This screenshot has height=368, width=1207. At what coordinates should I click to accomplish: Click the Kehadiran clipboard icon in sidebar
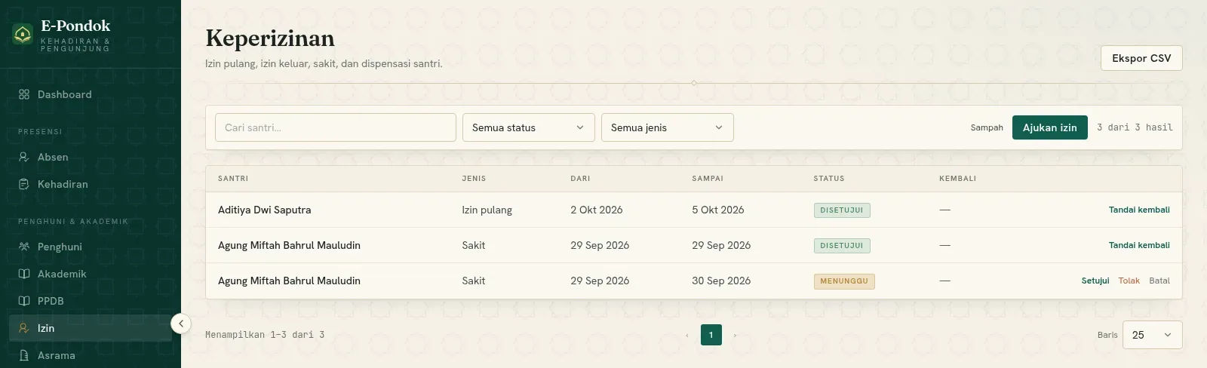[x=24, y=184]
